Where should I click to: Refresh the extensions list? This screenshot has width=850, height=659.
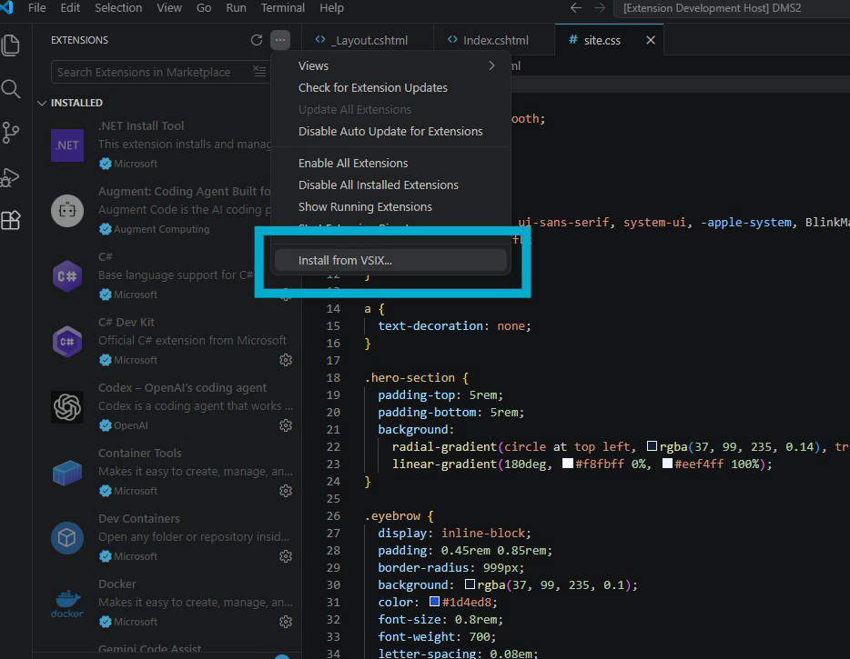pyautogui.click(x=257, y=40)
